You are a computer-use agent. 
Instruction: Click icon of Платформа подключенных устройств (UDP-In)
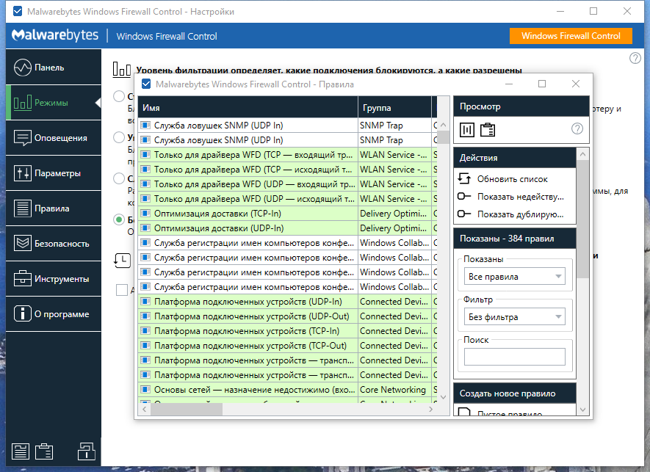[145, 301]
